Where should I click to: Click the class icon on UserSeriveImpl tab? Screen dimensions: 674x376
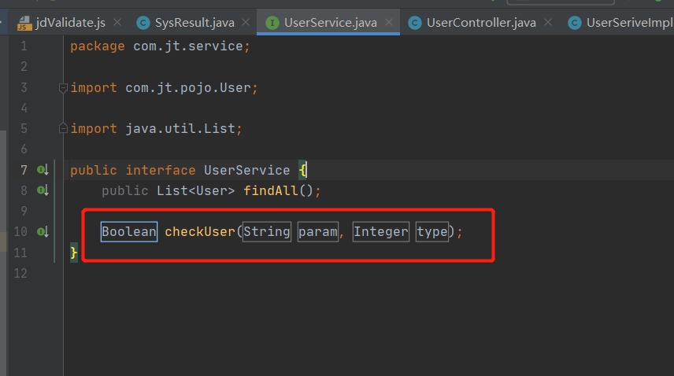575,23
